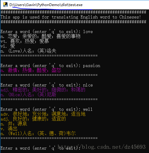
Task: Click the word 'passion' after the prompt
Action: tap(92, 66)
